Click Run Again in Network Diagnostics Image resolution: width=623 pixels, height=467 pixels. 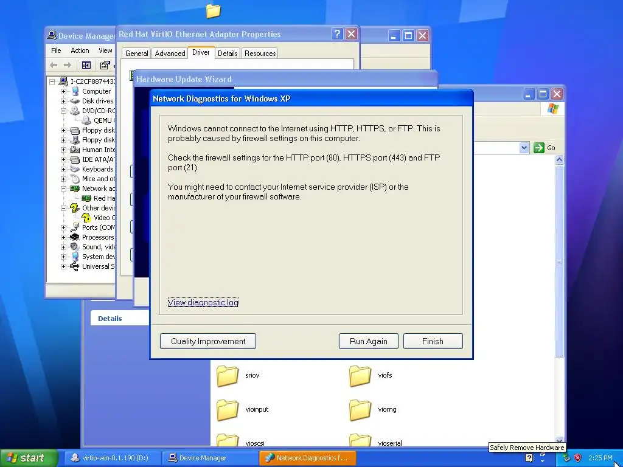click(368, 341)
